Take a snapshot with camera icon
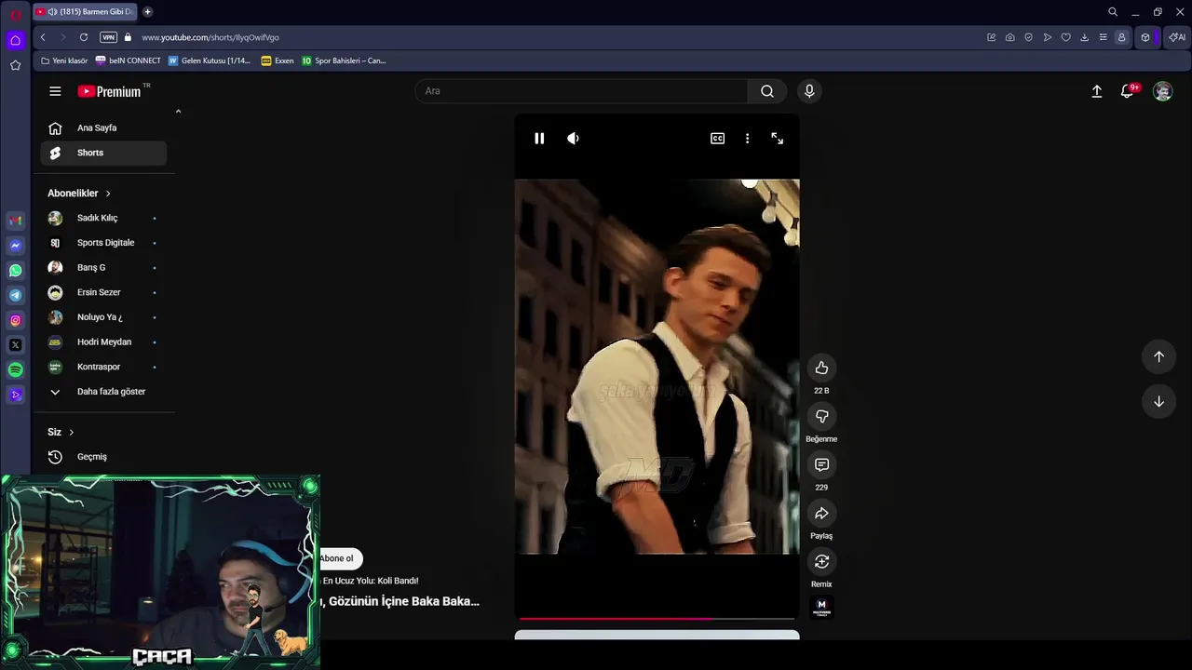 1009,37
